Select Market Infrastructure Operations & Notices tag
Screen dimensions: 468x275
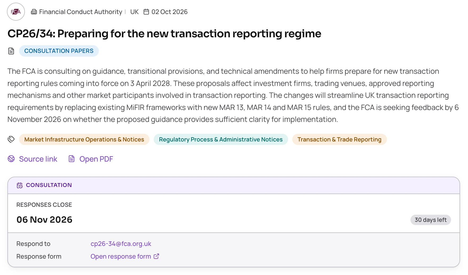point(84,139)
